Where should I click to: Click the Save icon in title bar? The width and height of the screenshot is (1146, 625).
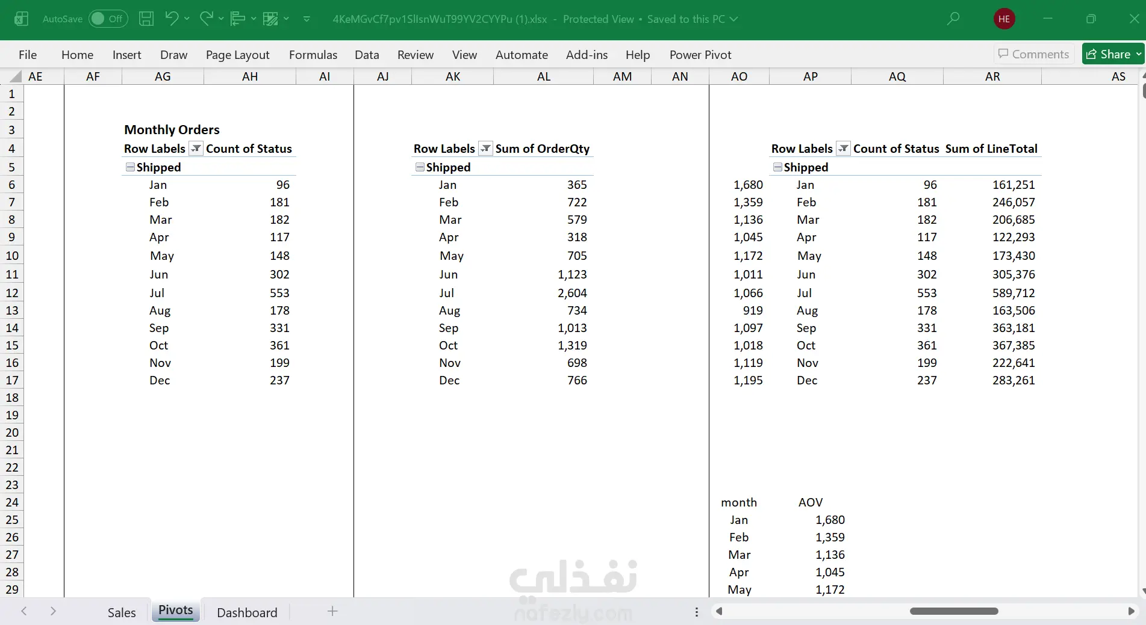pyautogui.click(x=146, y=19)
